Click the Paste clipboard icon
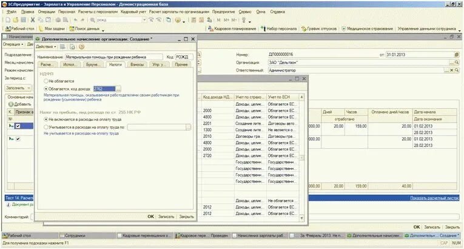464x249 pixels. (x=48, y=20)
